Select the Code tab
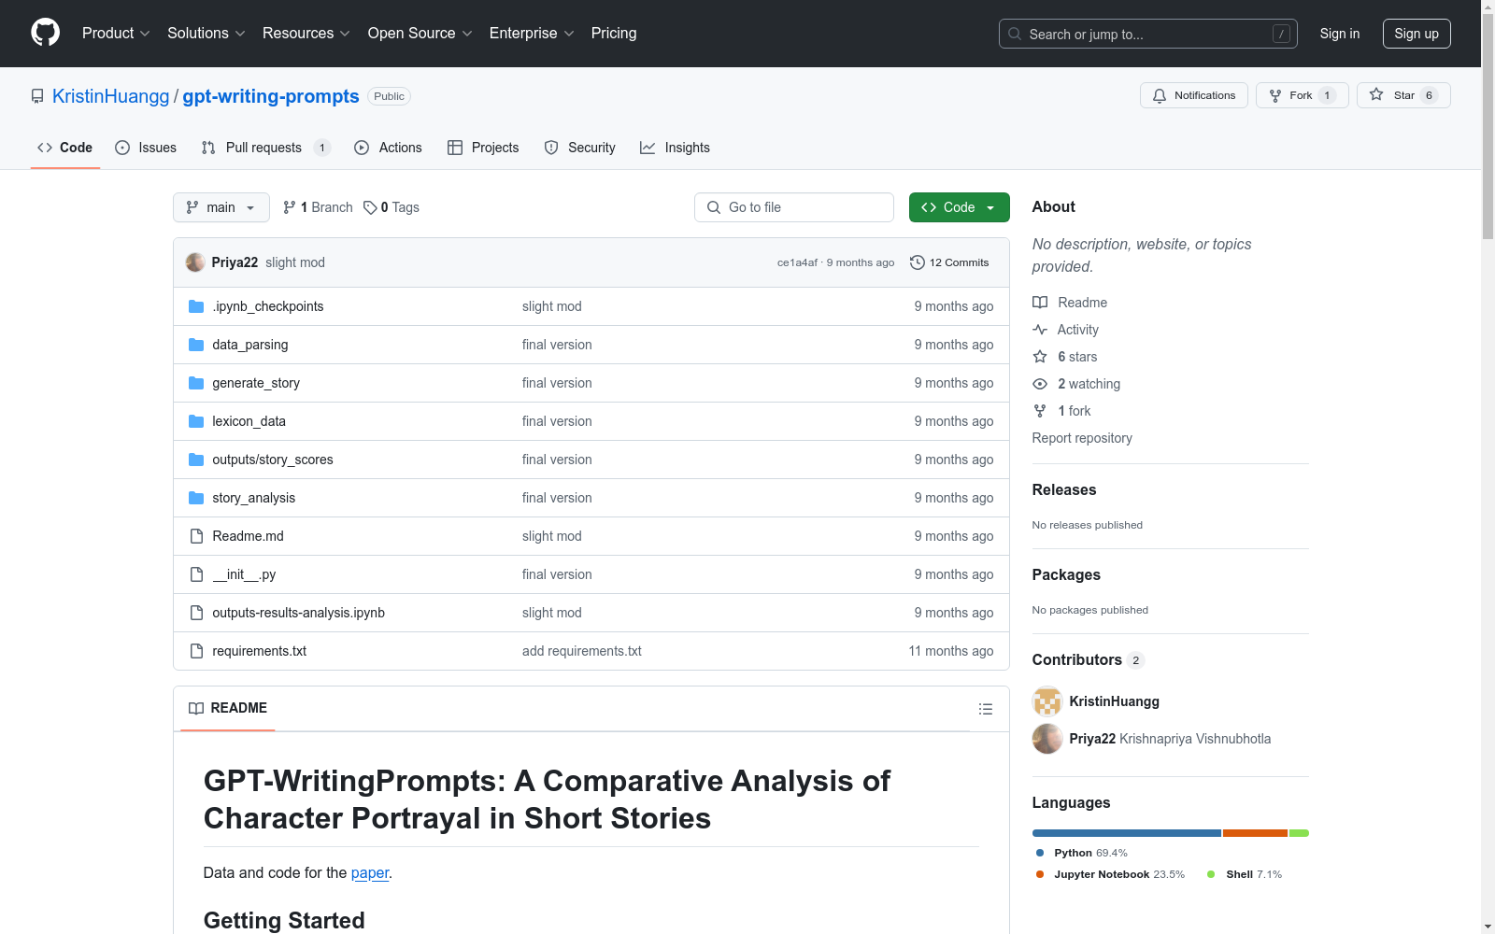Screen dimensions: 1495x934 pos(64,148)
